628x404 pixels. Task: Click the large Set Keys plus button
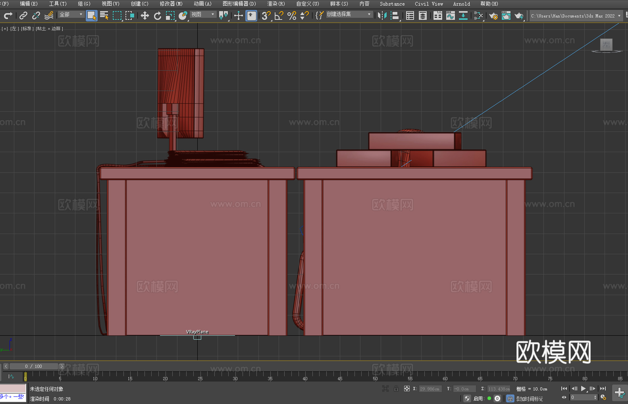click(x=620, y=392)
